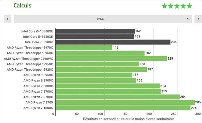Go to the next benchmark chart
The height and width of the screenshot is (123, 202).
click(x=198, y=19)
